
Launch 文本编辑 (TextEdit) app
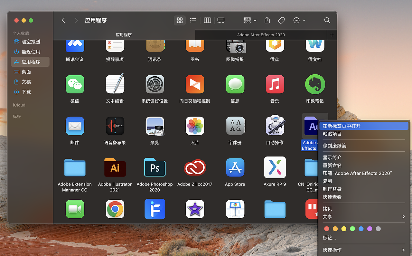pos(115,84)
